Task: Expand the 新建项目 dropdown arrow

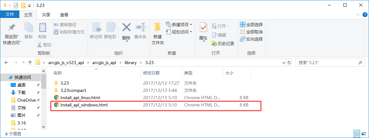Action: pyautogui.click(x=191, y=24)
